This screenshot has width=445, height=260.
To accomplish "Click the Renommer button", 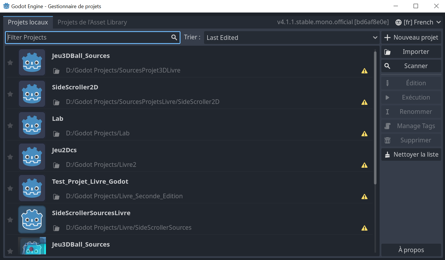I will pos(411,112).
